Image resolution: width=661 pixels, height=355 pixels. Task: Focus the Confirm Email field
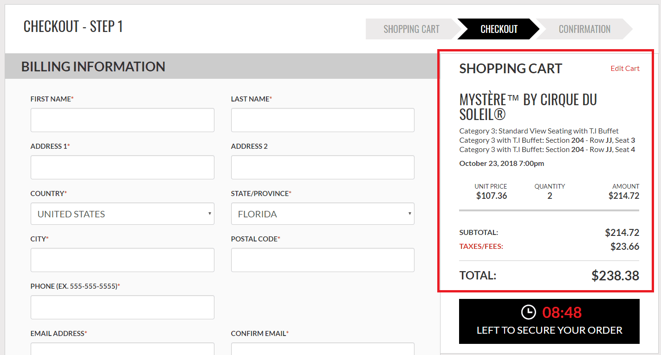323,349
